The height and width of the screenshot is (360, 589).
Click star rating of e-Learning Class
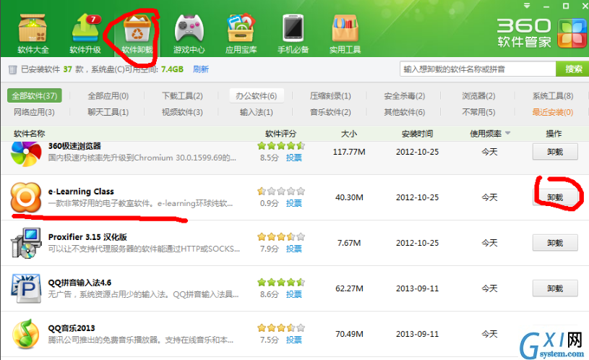[281, 192]
